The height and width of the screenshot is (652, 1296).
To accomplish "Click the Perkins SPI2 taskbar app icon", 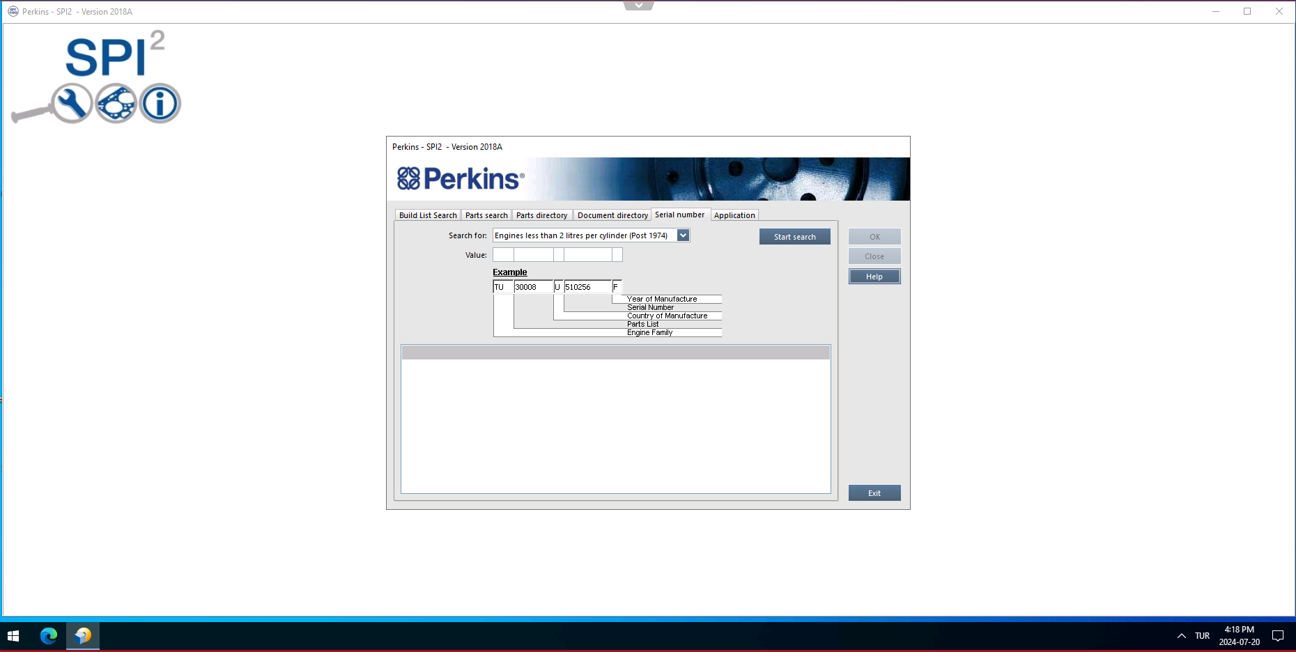I will click(83, 636).
